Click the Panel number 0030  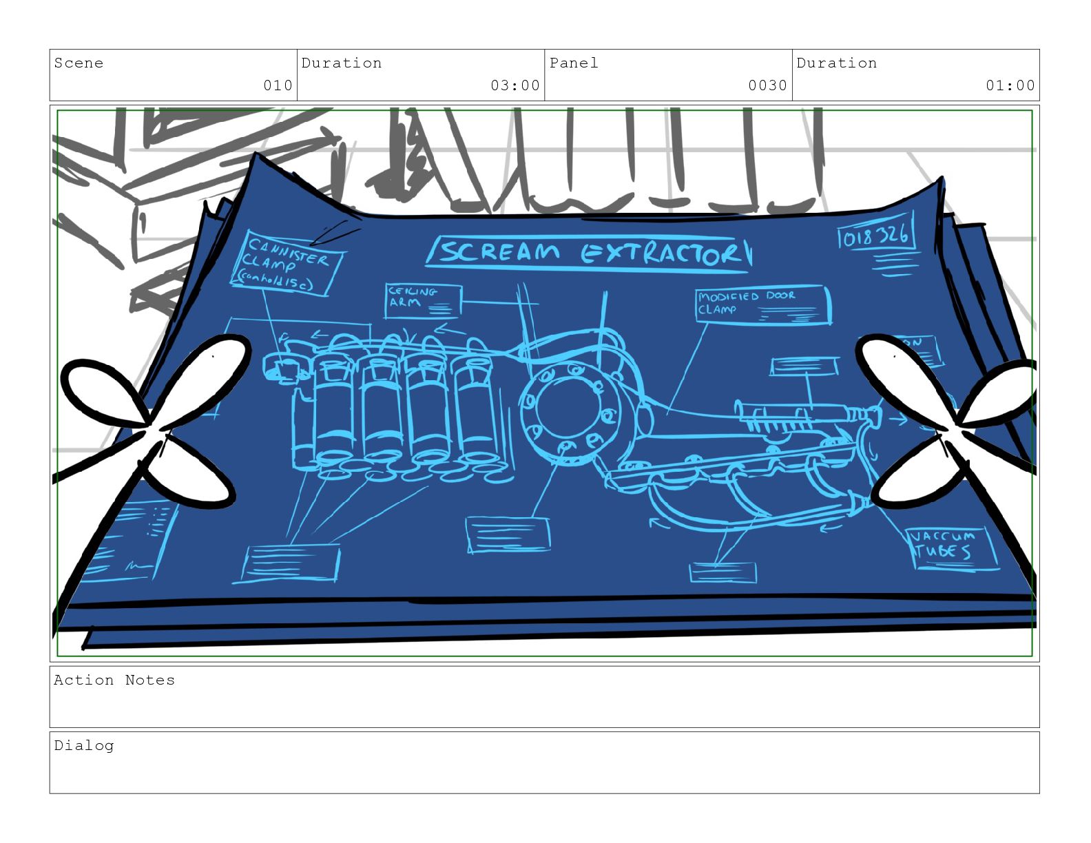(767, 85)
